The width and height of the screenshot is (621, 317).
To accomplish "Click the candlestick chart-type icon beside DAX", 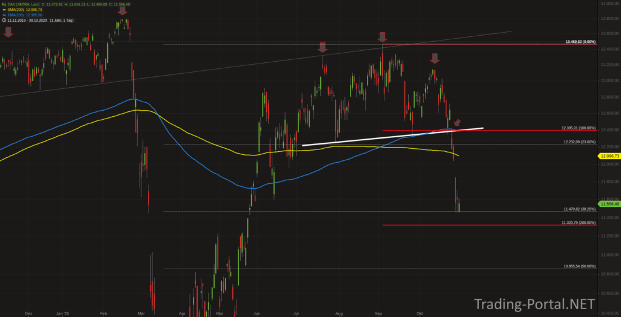I will coord(4,4).
